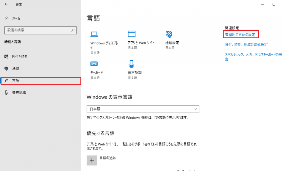Click the アプリと Web サイト tile label

141,43
